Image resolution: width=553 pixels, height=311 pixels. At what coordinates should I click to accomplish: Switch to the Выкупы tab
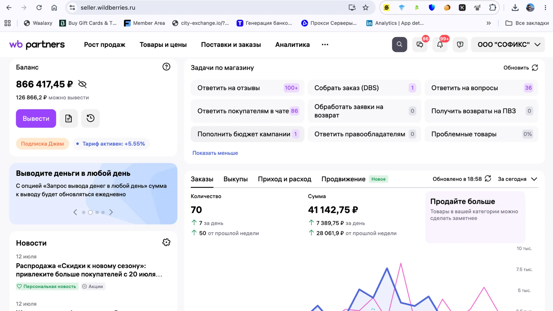coord(236,179)
